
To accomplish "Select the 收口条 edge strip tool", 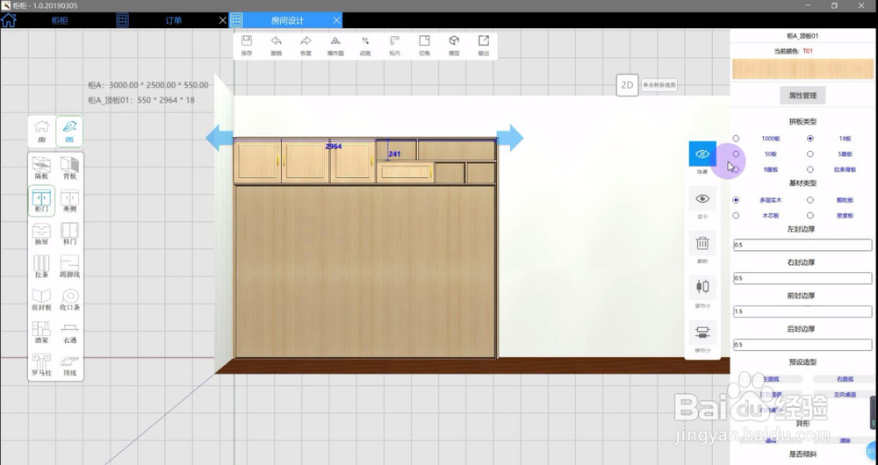I will [69, 299].
